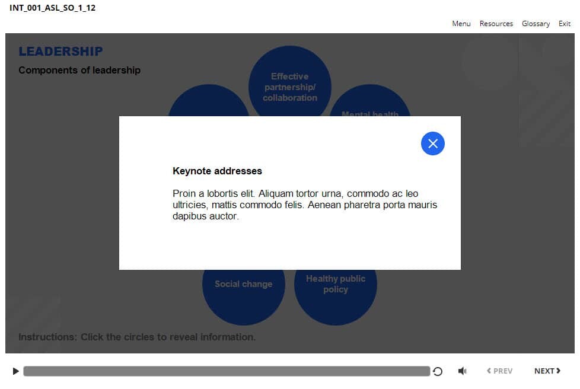The width and height of the screenshot is (580, 389).
Task: Open the Resources menu item
Action: (496, 24)
